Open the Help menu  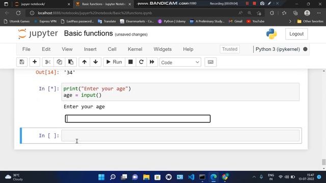click(x=188, y=49)
